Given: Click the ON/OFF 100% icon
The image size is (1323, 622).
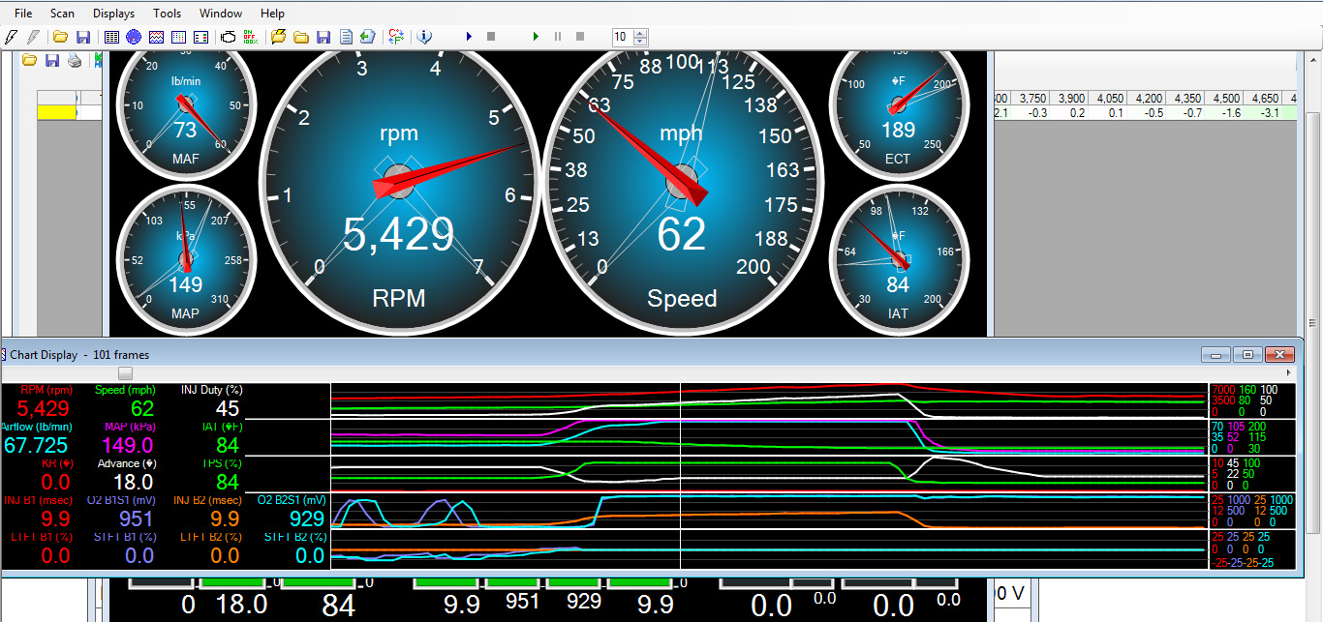Looking at the screenshot, I should pos(250,37).
